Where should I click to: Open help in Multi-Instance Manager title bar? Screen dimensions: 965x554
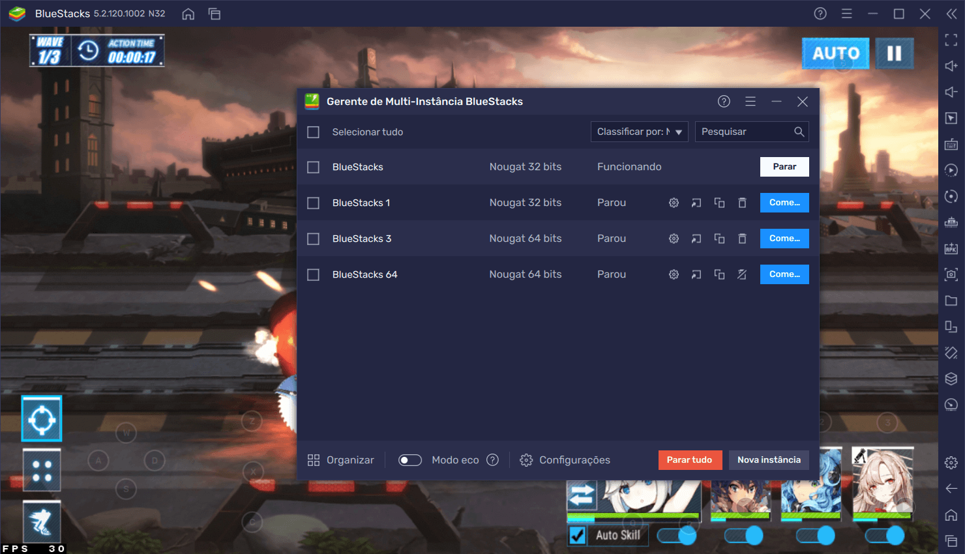pos(724,101)
